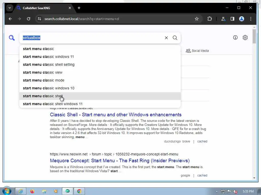Image resolution: width=261 pixels, height=195 pixels.
Task: Open cached link for Mequore result
Action: coord(202,175)
